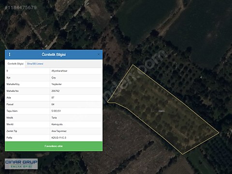Close the Öznitelik Bilgisi panel

[99, 55]
